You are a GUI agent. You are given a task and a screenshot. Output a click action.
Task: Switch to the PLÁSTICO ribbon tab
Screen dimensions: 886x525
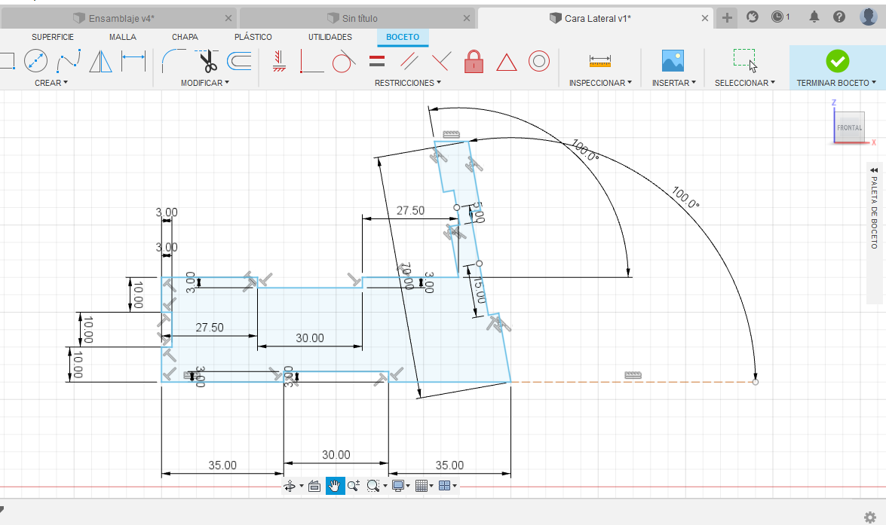[253, 37]
